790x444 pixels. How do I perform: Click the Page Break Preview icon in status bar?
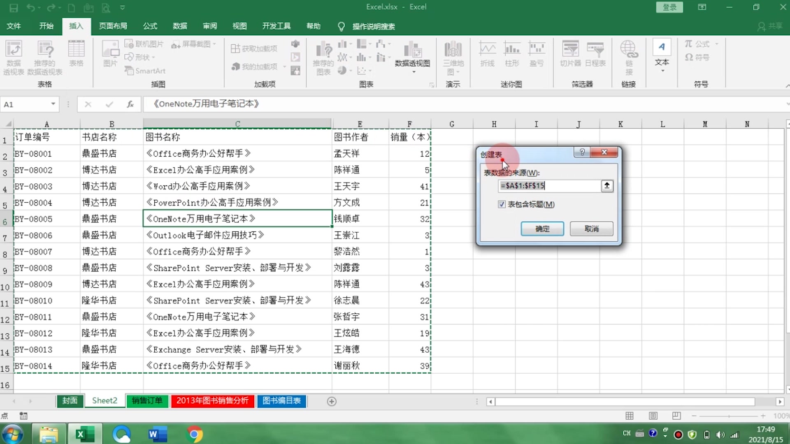tap(676, 416)
